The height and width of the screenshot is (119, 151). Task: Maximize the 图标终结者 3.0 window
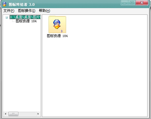pyautogui.click(x=132, y=3)
